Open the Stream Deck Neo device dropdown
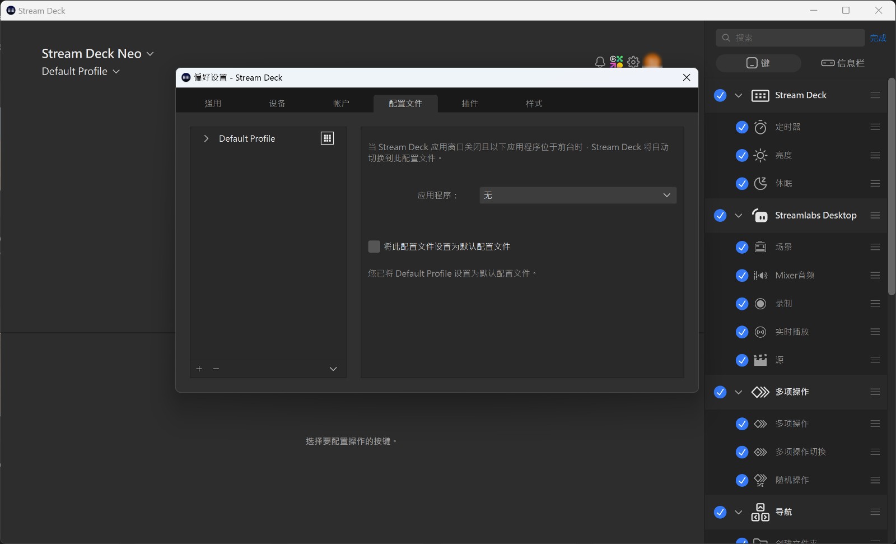Screen dimensions: 896x544 click(x=97, y=54)
